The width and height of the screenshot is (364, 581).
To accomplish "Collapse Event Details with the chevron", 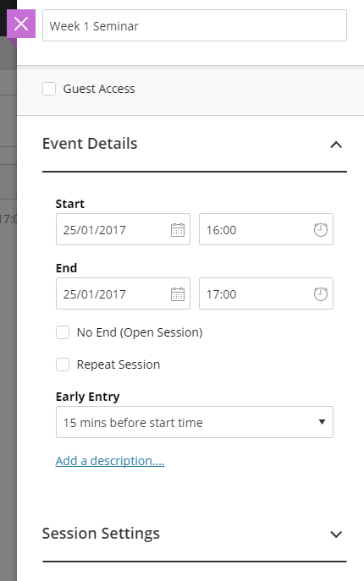I will 336,145.
